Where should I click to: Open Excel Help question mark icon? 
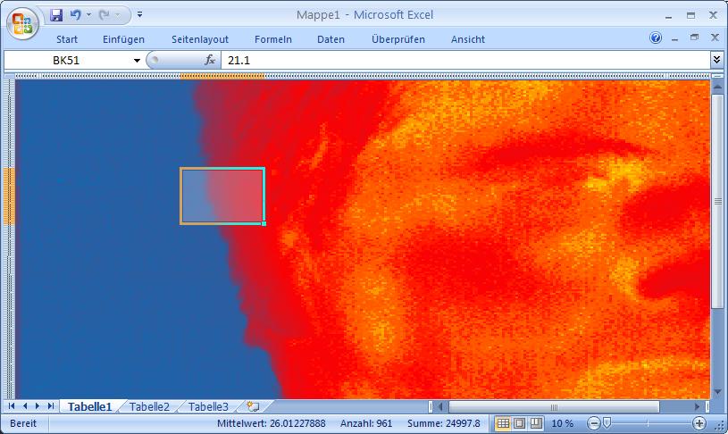pyautogui.click(x=656, y=38)
